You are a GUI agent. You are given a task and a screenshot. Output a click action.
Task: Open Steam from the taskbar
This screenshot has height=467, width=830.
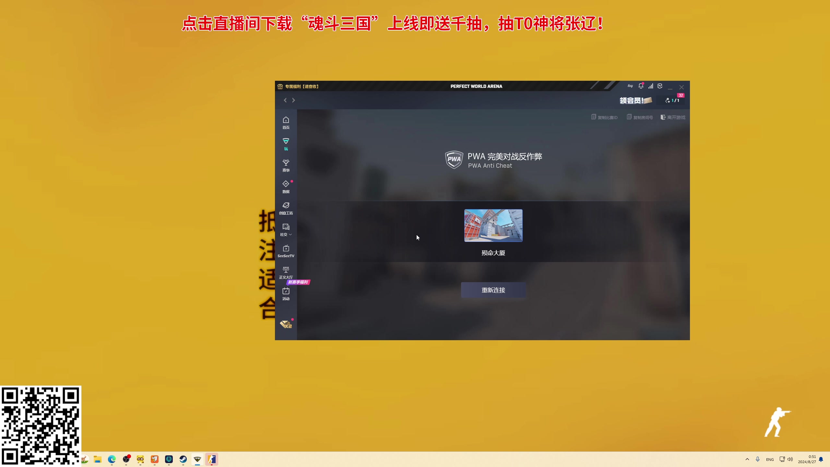tap(183, 459)
